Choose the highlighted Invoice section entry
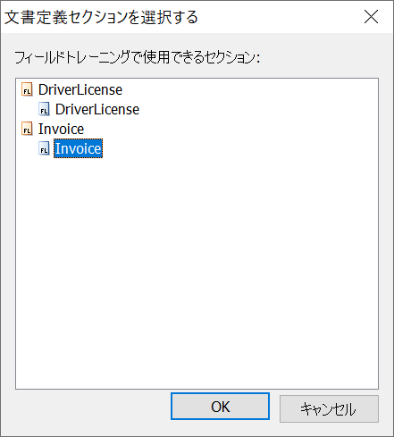Image resolution: width=394 pixels, height=437 pixels. (x=78, y=148)
